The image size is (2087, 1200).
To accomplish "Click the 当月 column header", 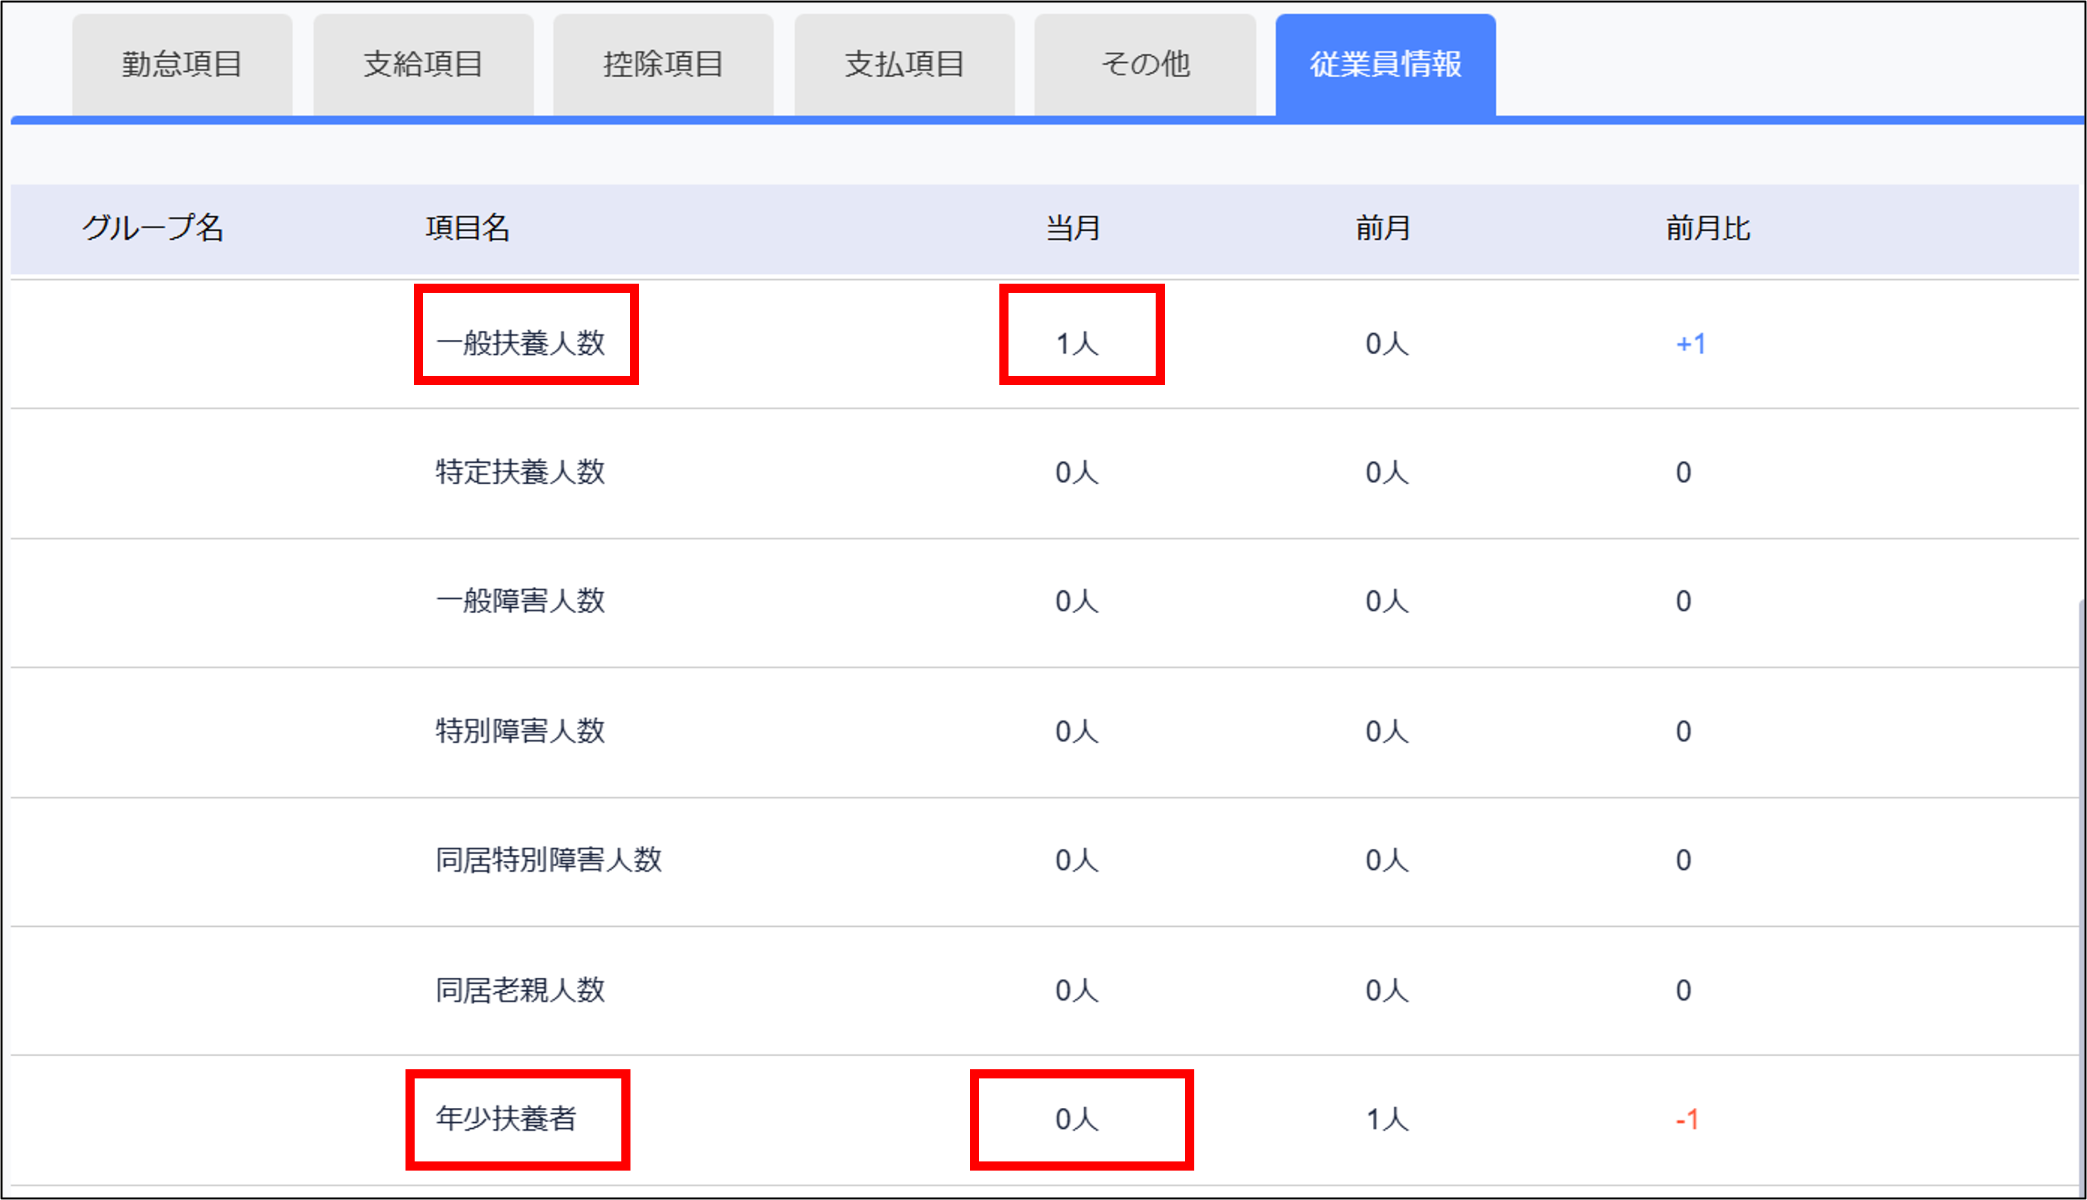I will 1073,227.
